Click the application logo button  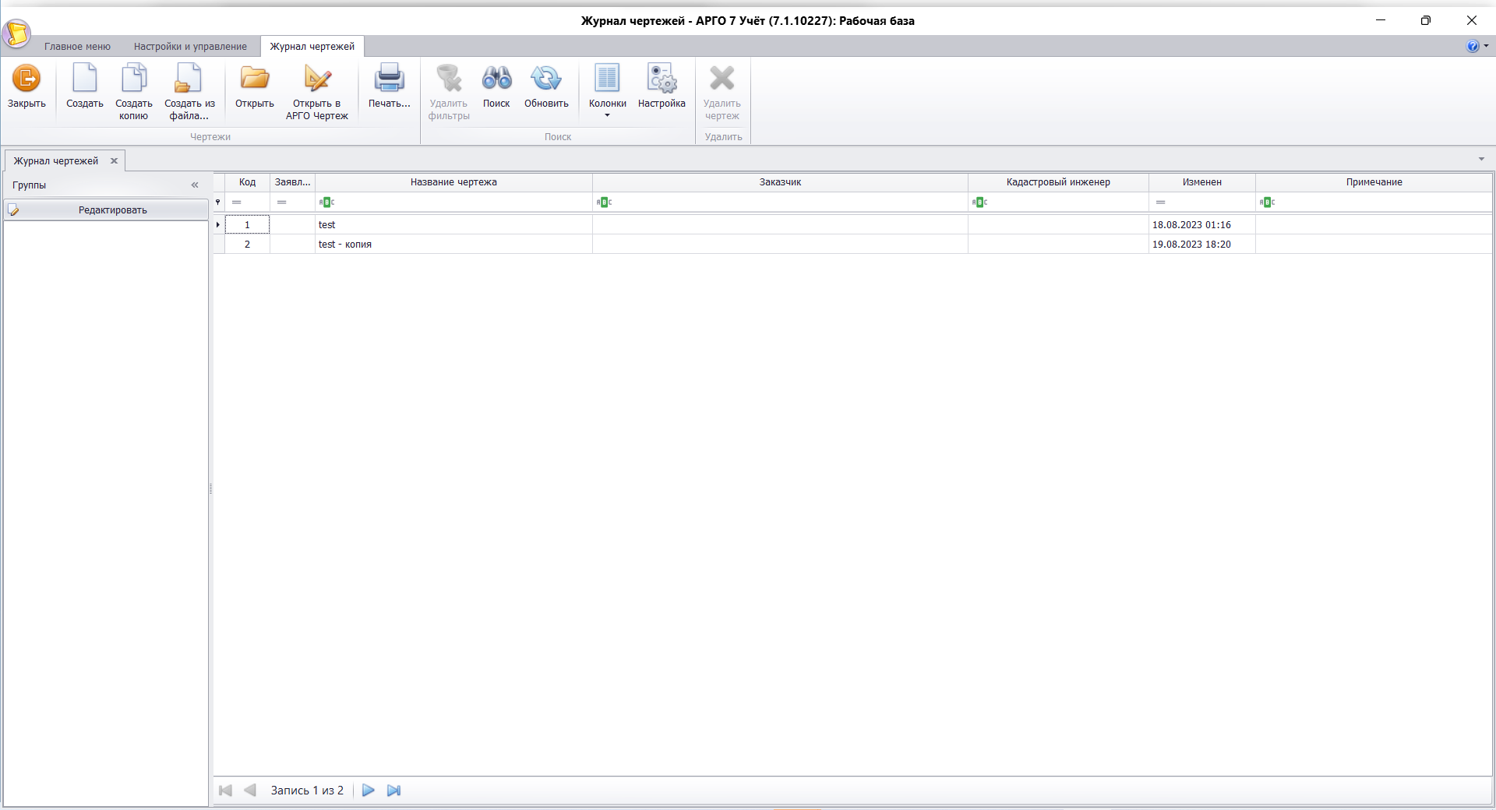[16, 33]
